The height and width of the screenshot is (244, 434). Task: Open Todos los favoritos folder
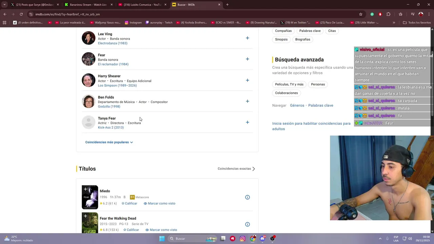point(417,23)
